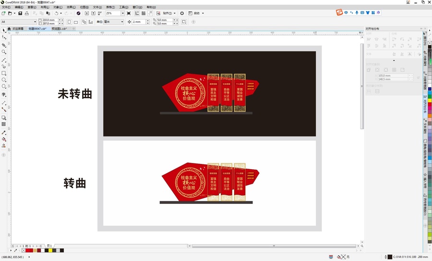Open the 窗口 (Window) menu

click(x=137, y=7)
